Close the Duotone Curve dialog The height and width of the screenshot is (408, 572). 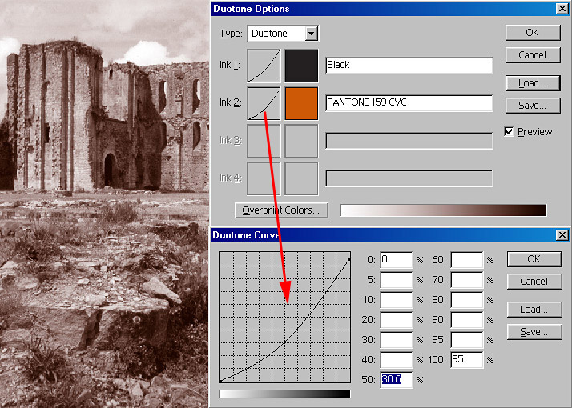[562, 235]
